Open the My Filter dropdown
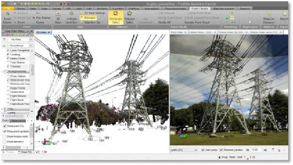The image size is (293, 165). point(20,40)
